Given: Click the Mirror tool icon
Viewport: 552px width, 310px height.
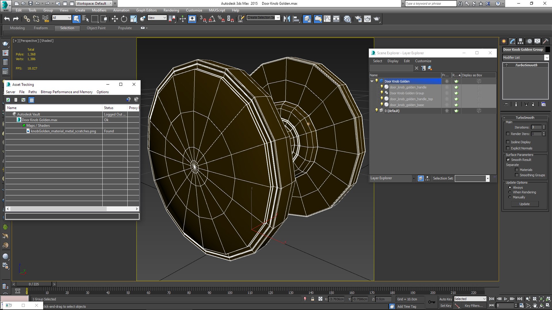Looking at the screenshot, I should (x=287, y=19).
